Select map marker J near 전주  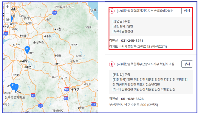click(x=16, y=88)
